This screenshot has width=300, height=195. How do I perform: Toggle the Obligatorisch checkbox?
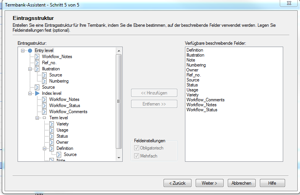click(137, 148)
